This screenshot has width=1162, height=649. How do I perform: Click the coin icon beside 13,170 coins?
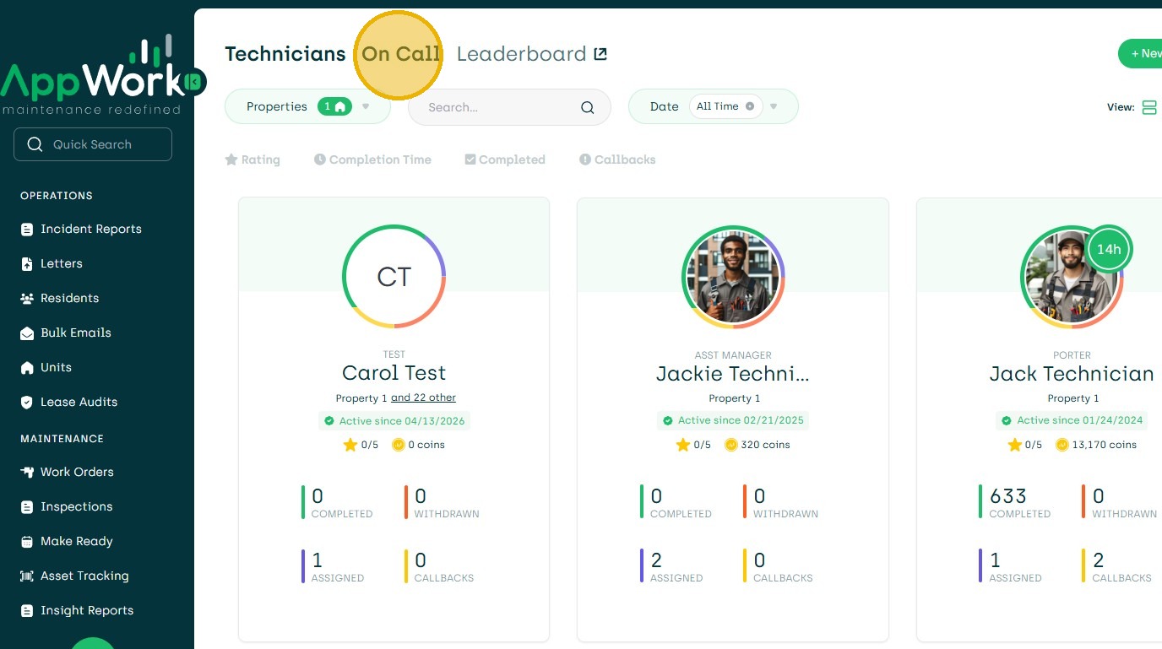point(1062,445)
